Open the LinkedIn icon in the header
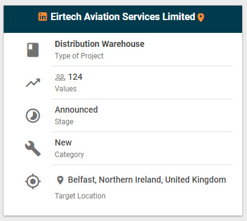 point(43,16)
